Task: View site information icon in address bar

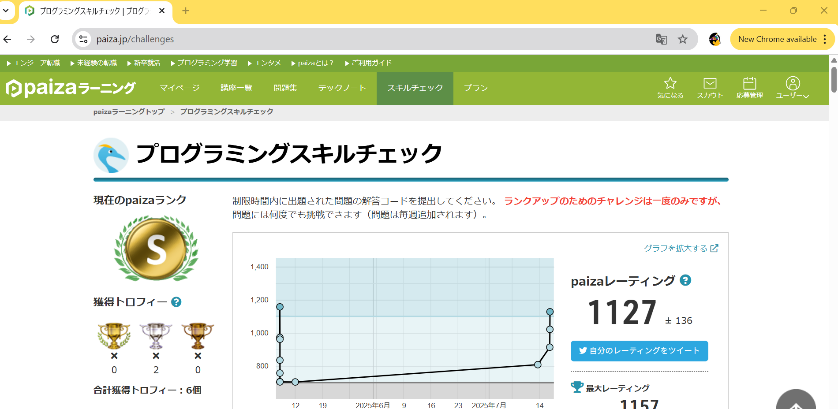Action: [x=83, y=39]
